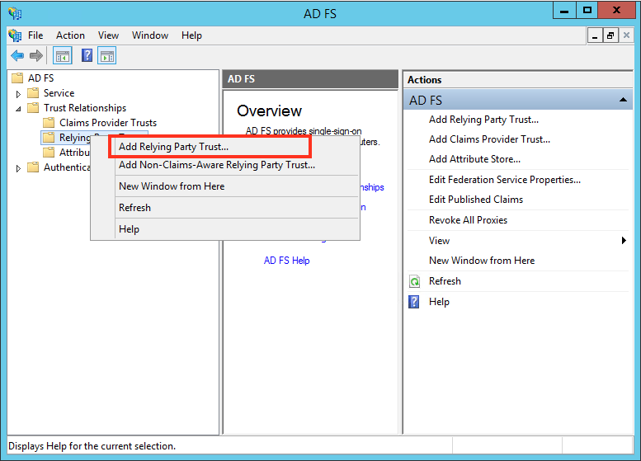Select the Service tree item label

tap(59, 93)
